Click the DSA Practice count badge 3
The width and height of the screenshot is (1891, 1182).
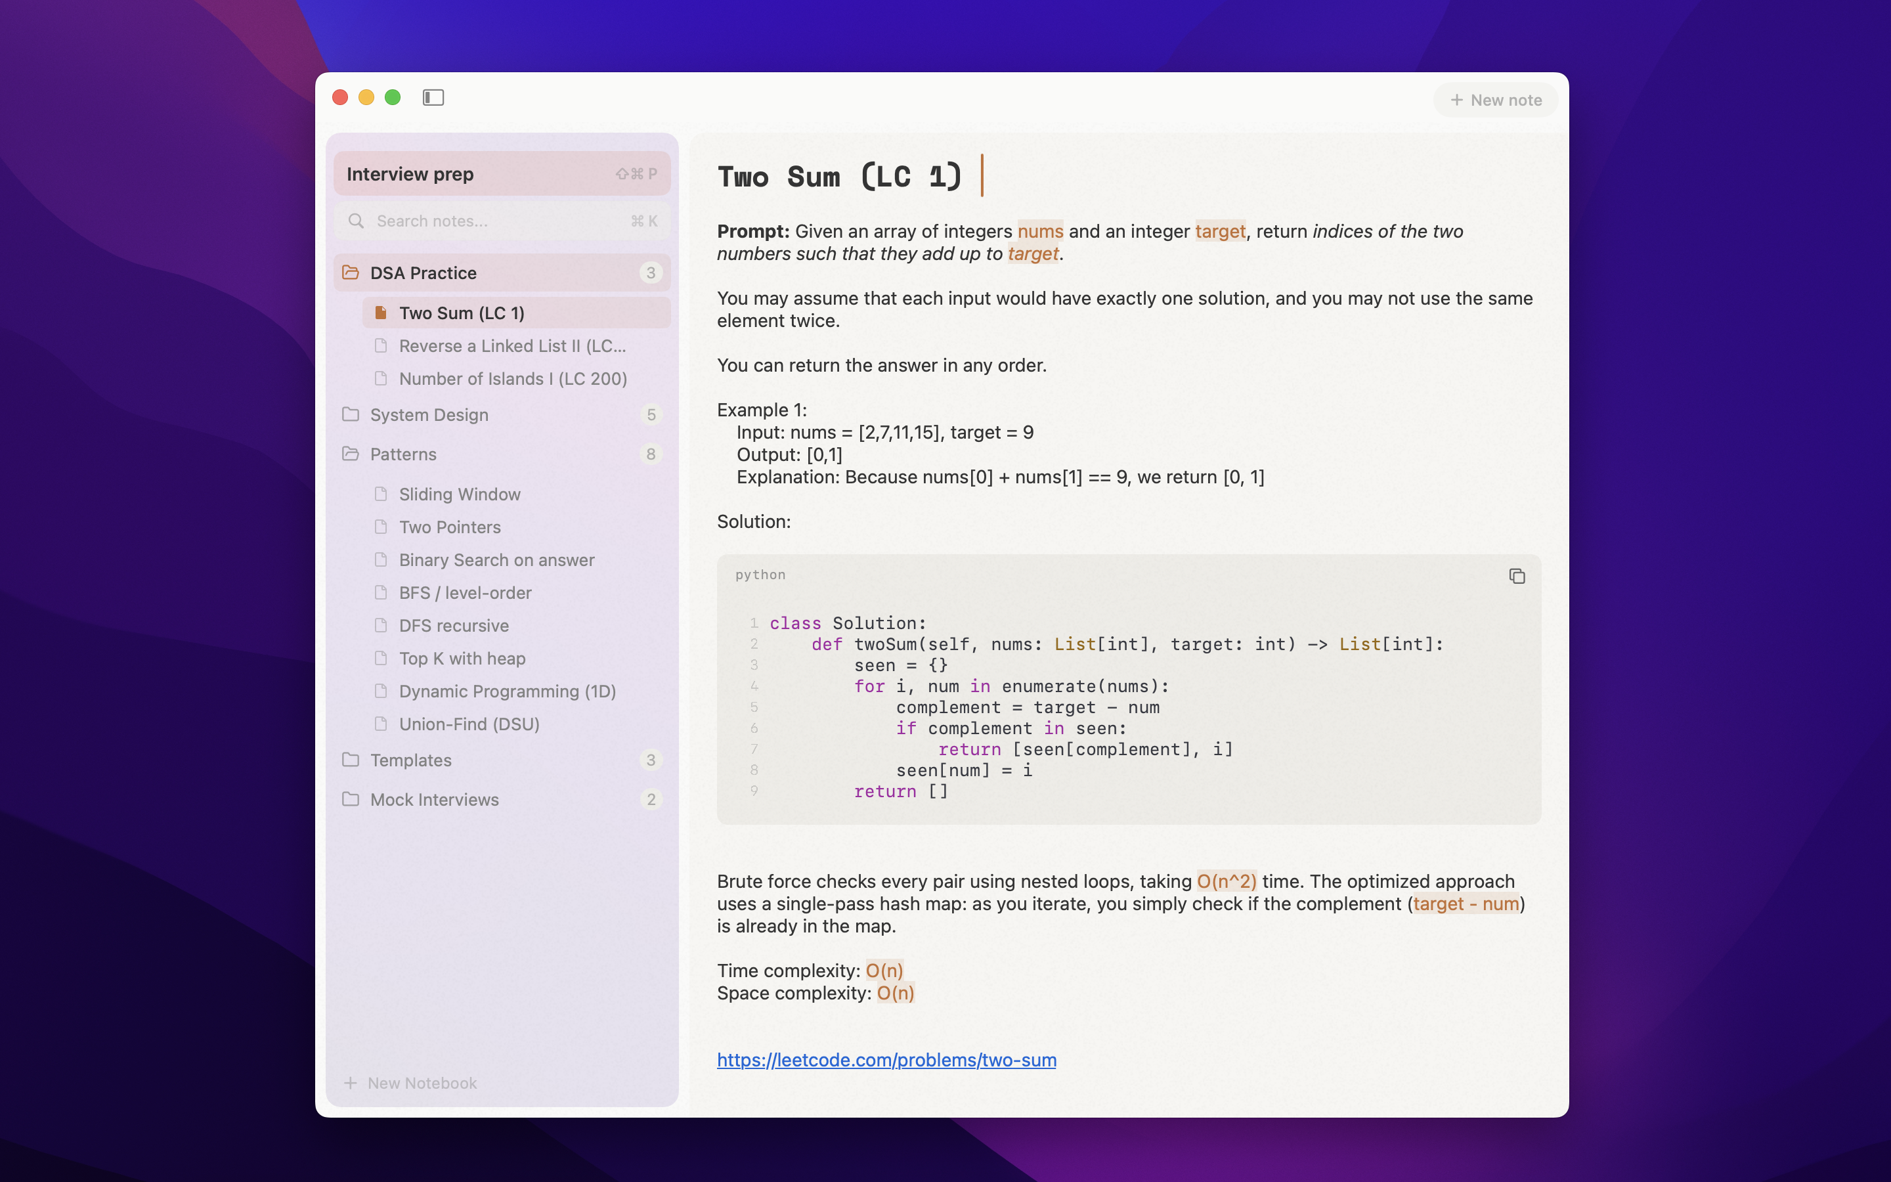coord(650,273)
